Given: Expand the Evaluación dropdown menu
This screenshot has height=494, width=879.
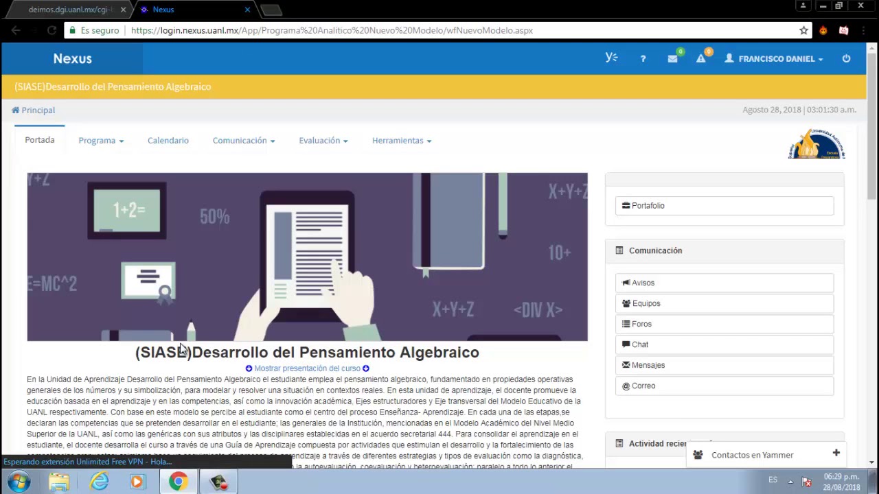Looking at the screenshot, I should point(323,141).
